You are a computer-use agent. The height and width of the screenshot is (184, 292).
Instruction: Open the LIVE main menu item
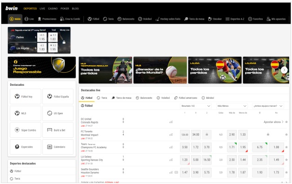point(42,8)
